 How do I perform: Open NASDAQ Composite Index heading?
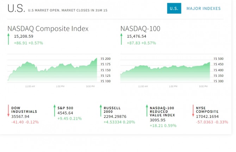48,28
